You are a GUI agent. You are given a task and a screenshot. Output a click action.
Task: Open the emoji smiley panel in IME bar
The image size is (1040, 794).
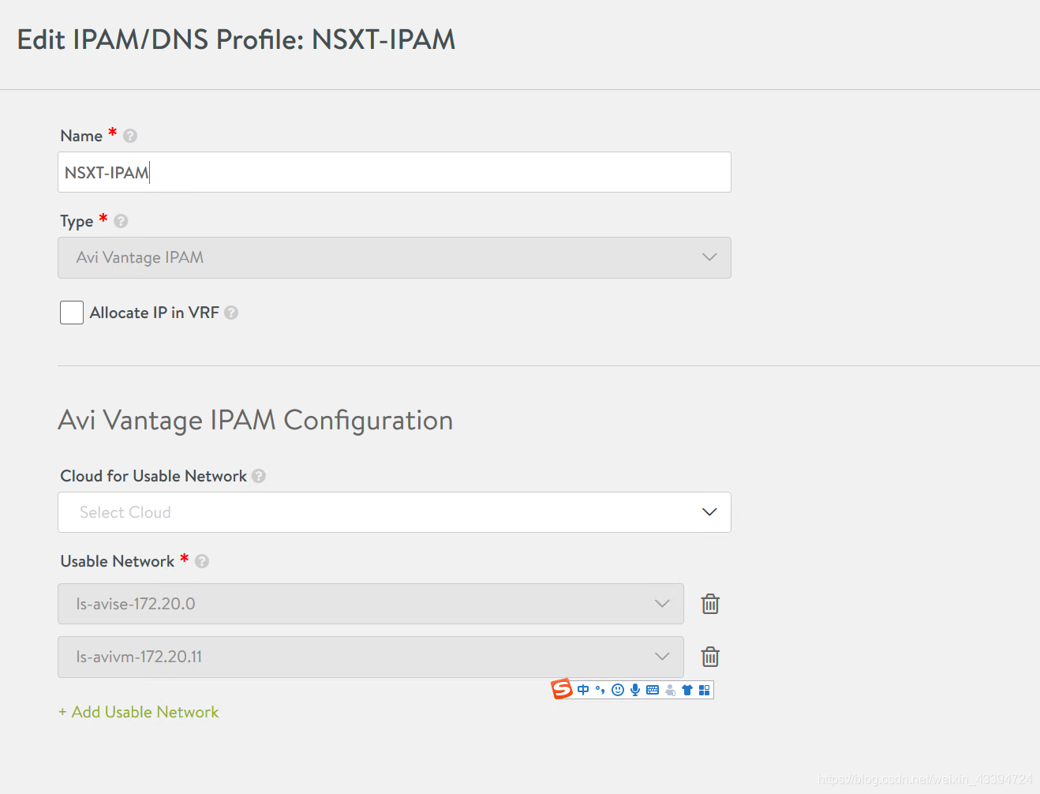(x=618, y=690)
